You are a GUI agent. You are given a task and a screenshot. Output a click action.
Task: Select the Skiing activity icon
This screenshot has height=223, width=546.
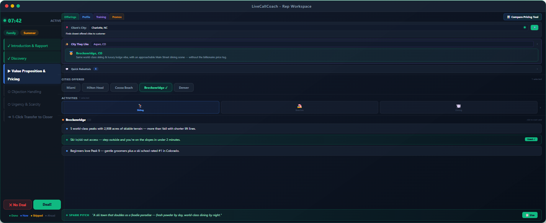(x=141, y=106)
